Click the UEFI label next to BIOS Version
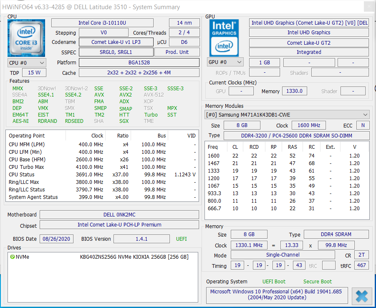The width and height of the screenshot is (376, 308). tap(181, 239)
